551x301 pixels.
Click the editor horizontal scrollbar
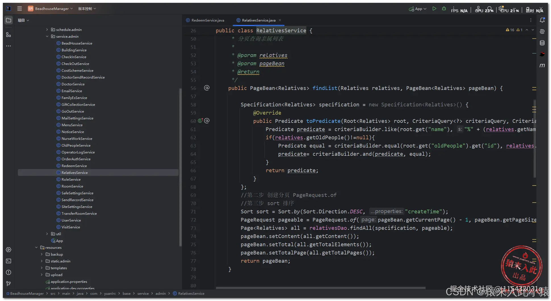(320, 288)
